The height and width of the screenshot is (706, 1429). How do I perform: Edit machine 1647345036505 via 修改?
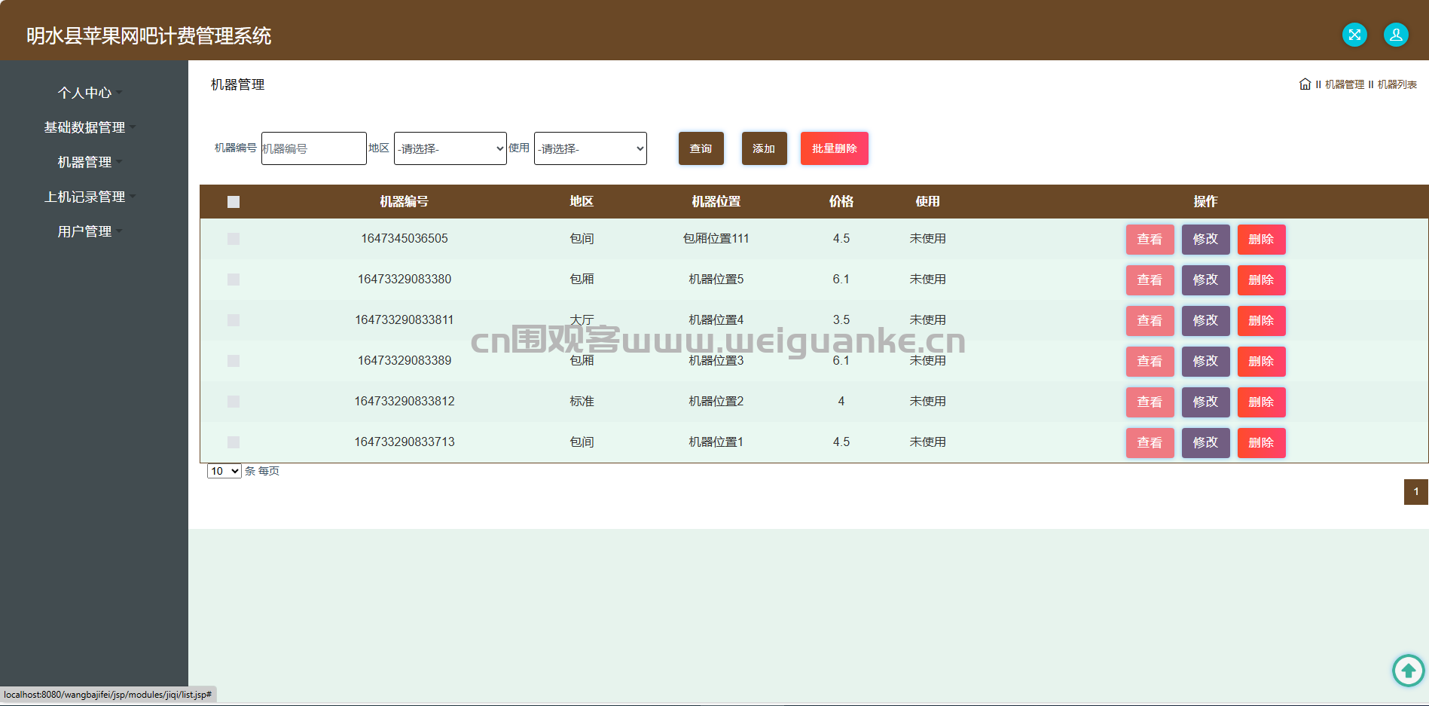coord(1206,240)
